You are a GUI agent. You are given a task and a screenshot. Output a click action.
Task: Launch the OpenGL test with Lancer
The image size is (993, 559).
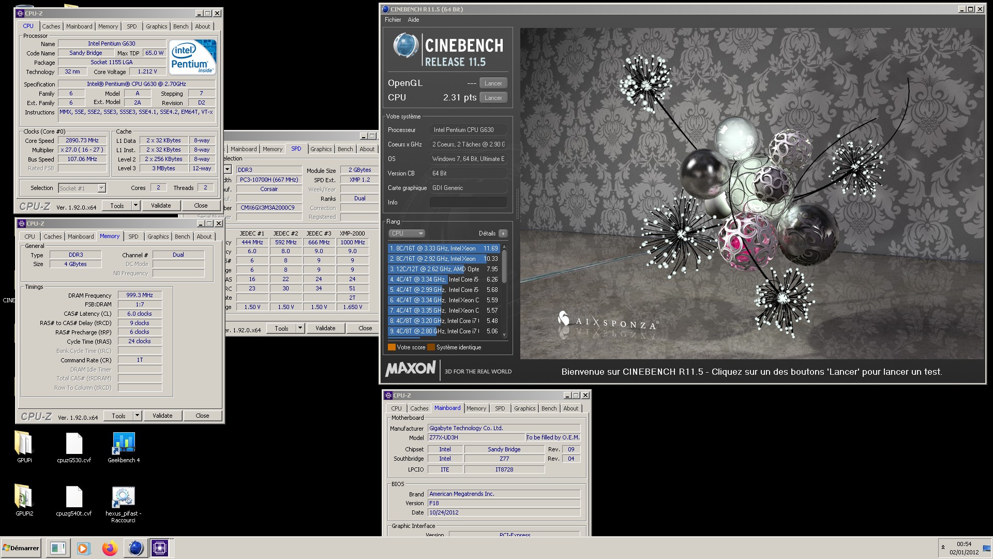(493, 83)
